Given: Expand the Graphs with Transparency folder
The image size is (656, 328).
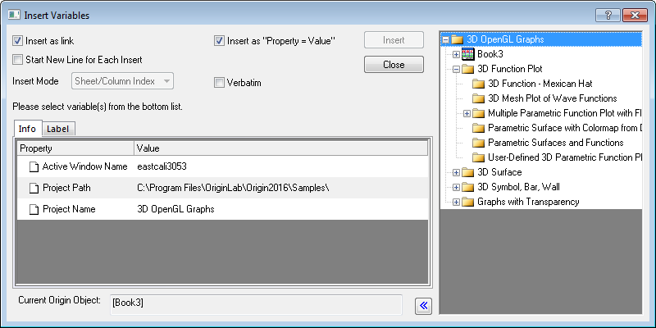Looking at the screenshot, I should tap(457, 202).
